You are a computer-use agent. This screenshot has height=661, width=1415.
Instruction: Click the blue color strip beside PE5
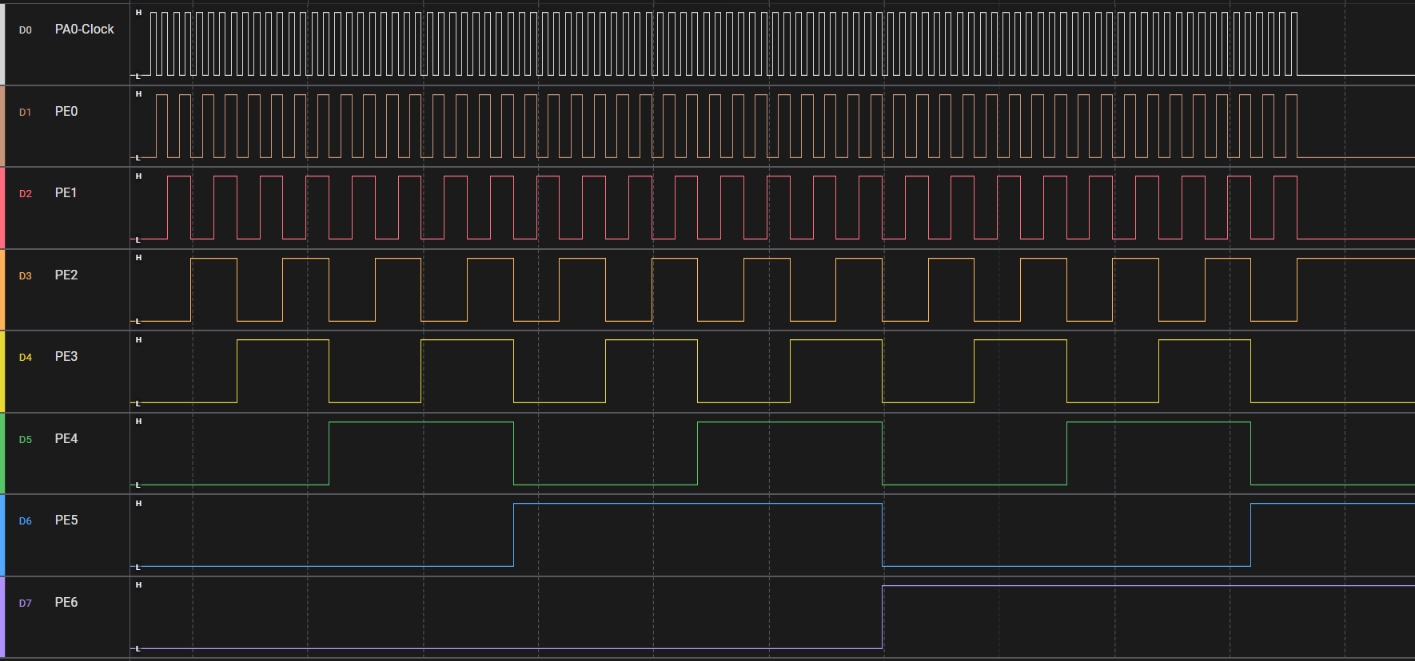point(2,535)
